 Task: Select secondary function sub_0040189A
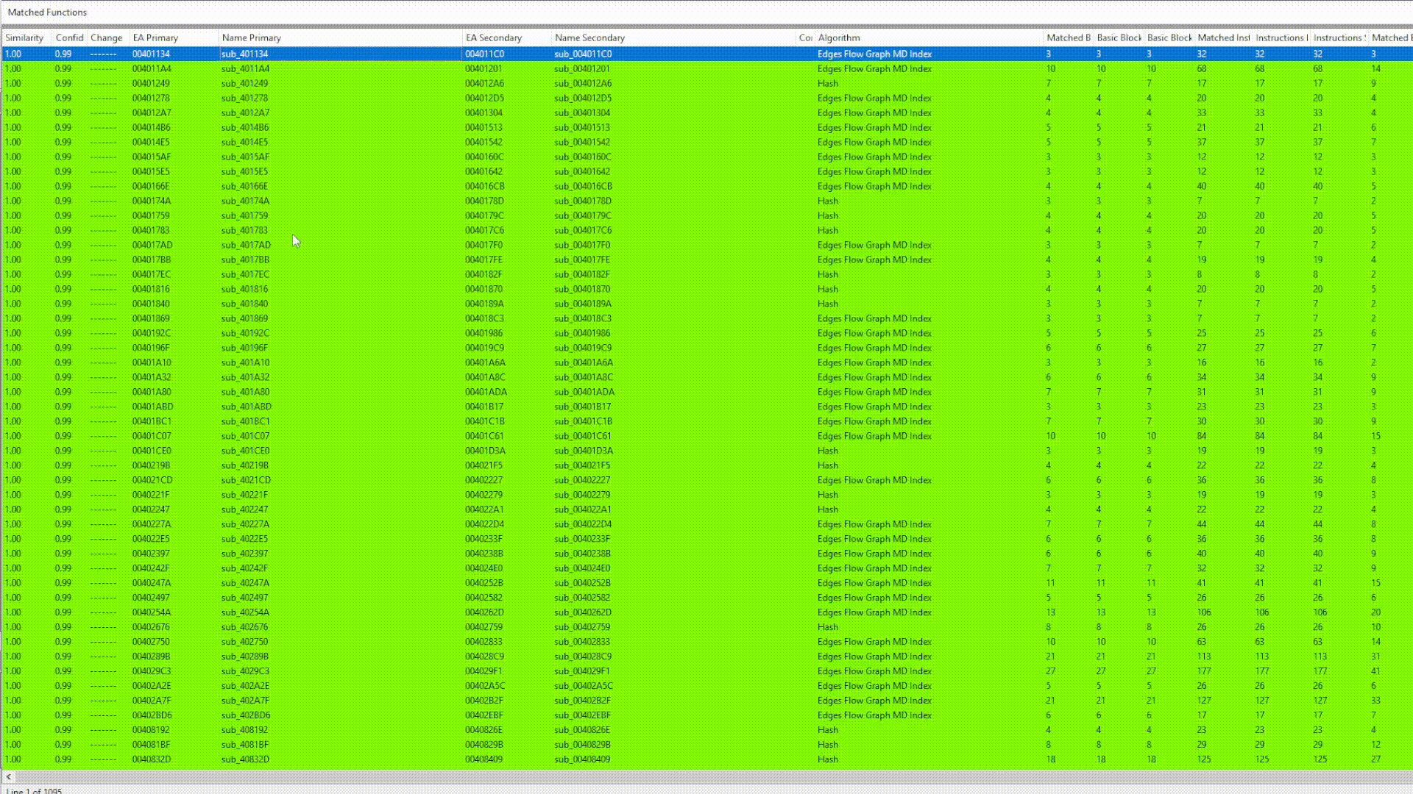(582, 304)
